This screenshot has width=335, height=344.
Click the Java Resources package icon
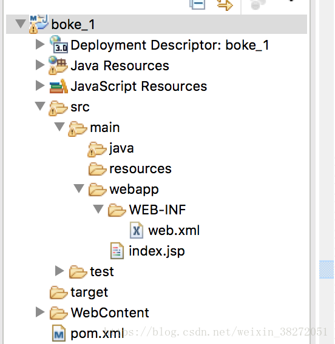[58, 65]
